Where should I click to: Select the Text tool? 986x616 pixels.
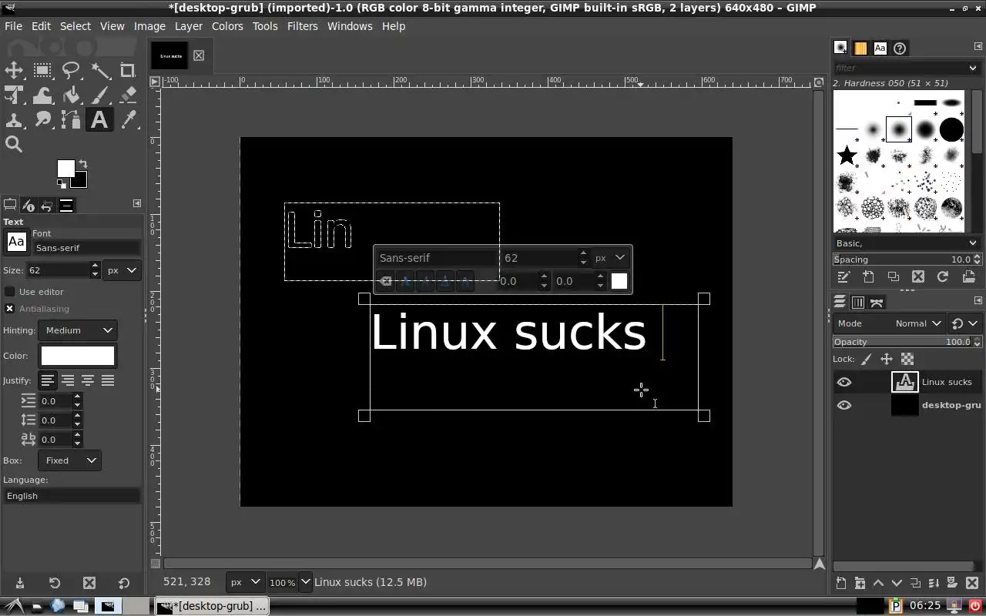click(99, 120)
